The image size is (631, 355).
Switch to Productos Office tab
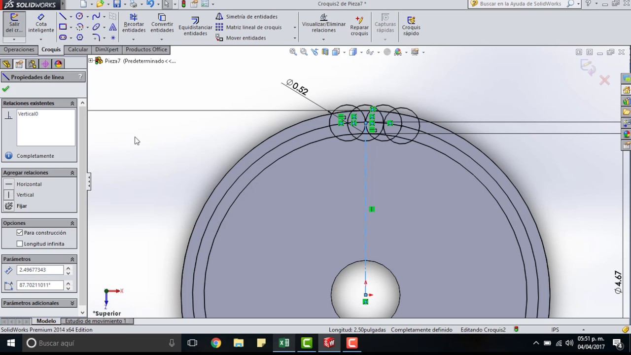(146, 49)
